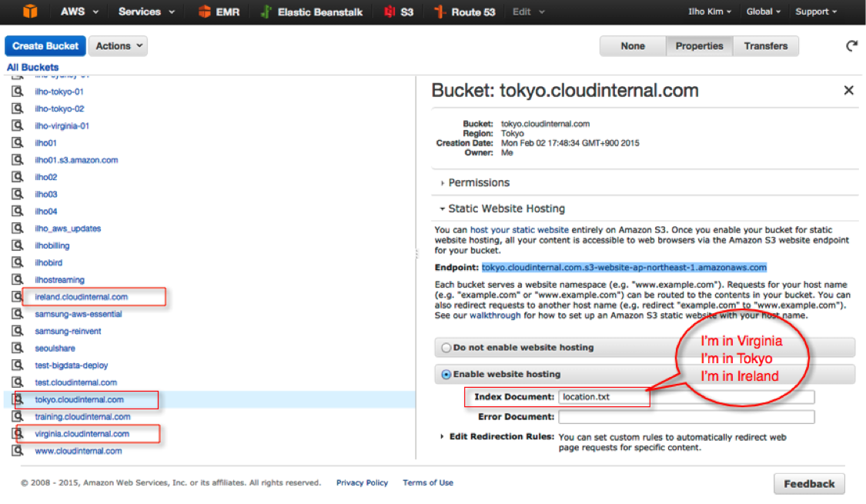Click magnifier icon beside ilho_aws_updates

point(18,228)
